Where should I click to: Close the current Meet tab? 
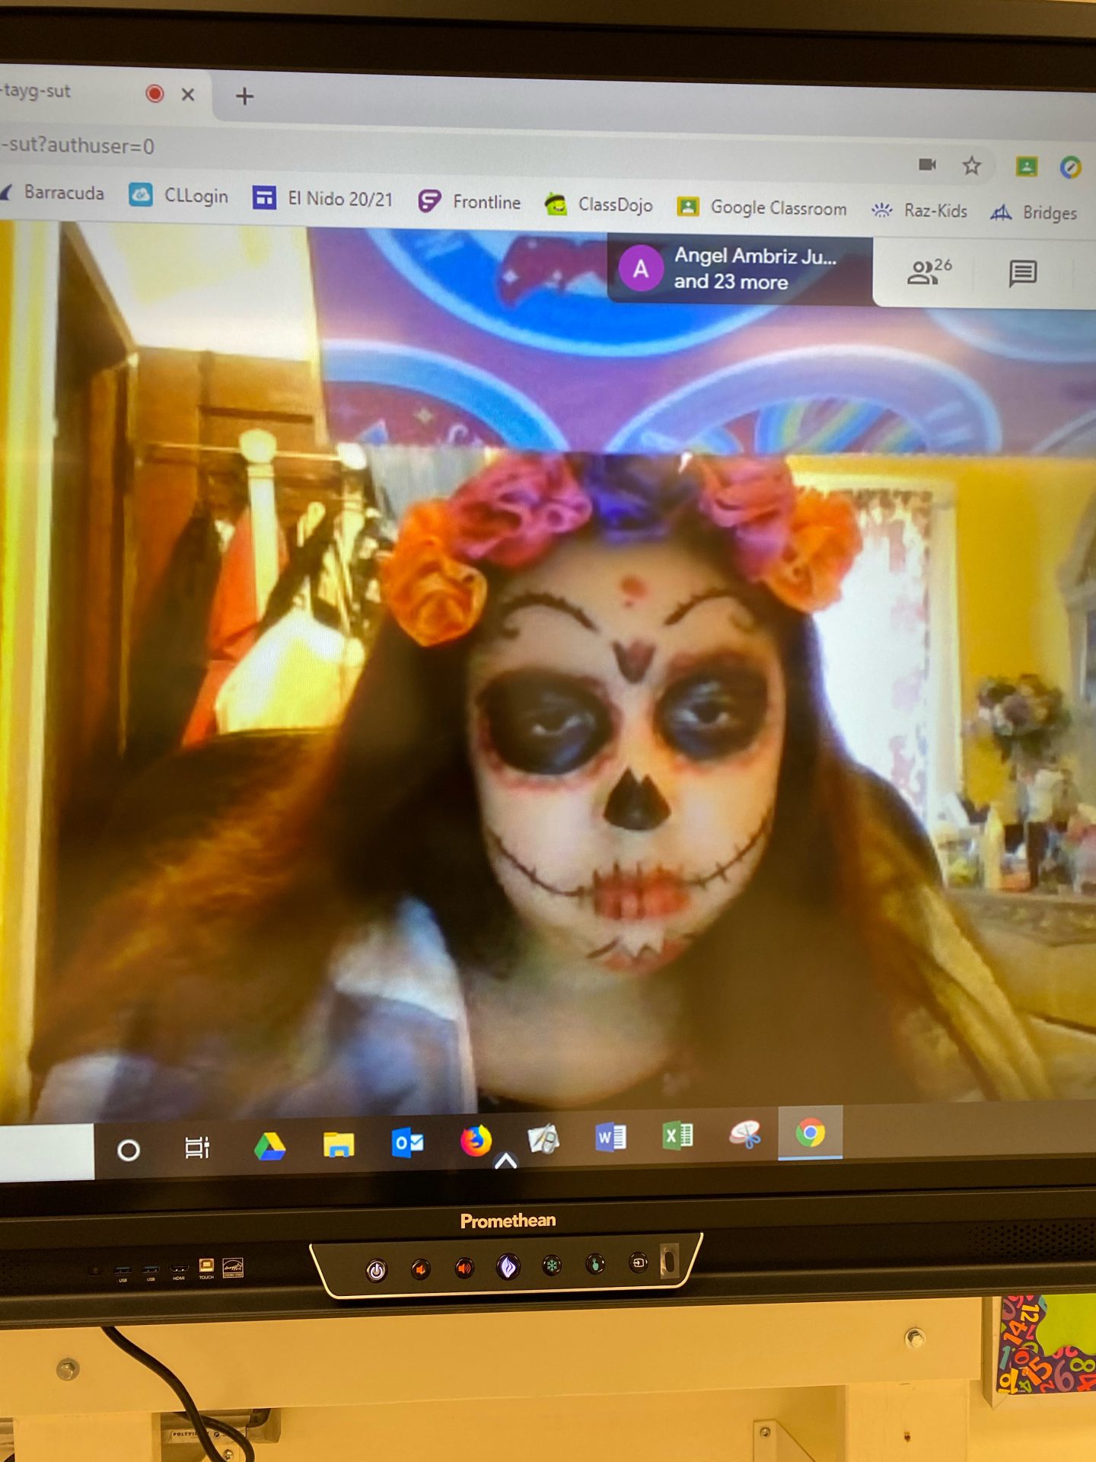point(188,94)
